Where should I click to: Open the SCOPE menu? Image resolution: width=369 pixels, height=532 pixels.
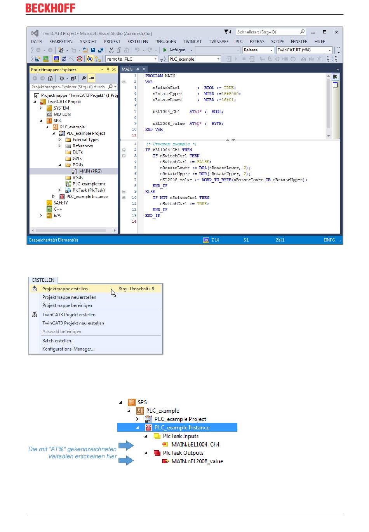(278, 42)
